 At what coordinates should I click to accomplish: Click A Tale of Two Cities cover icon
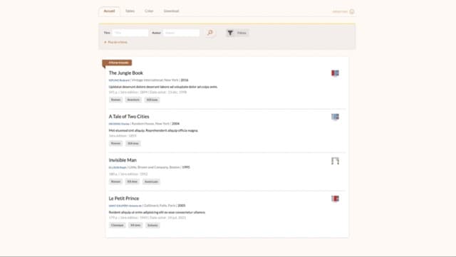(x=335, y=117)
